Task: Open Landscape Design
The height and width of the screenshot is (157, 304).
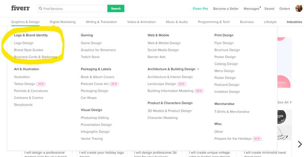Action: coord(162,84)
